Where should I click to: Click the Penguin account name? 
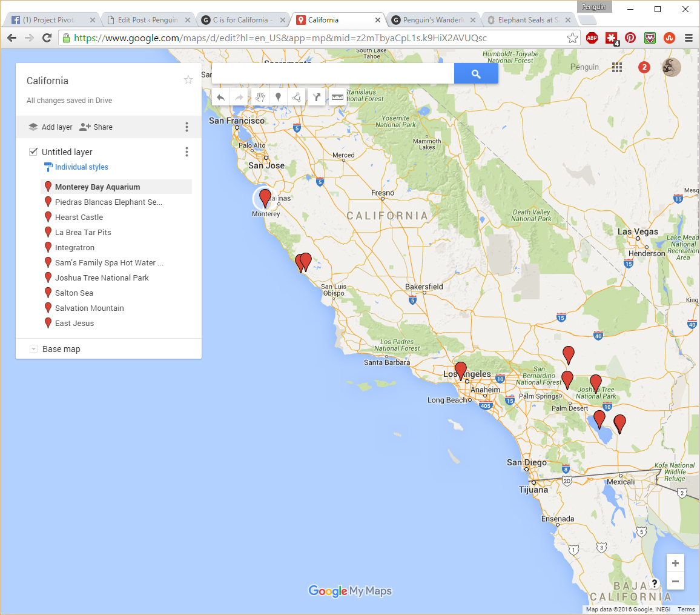coord(584,67)
